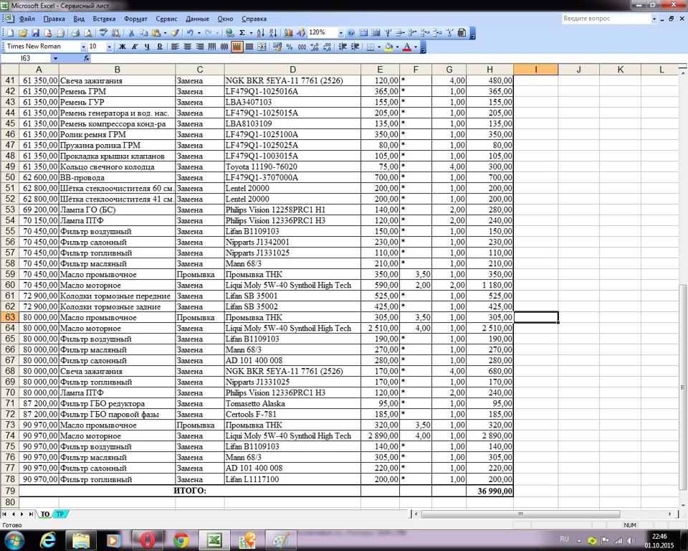This screenshot has height=551, width=688.
Task: Paste using the clipboard icon
Action: pyautogui.click(x=156, y=33)
